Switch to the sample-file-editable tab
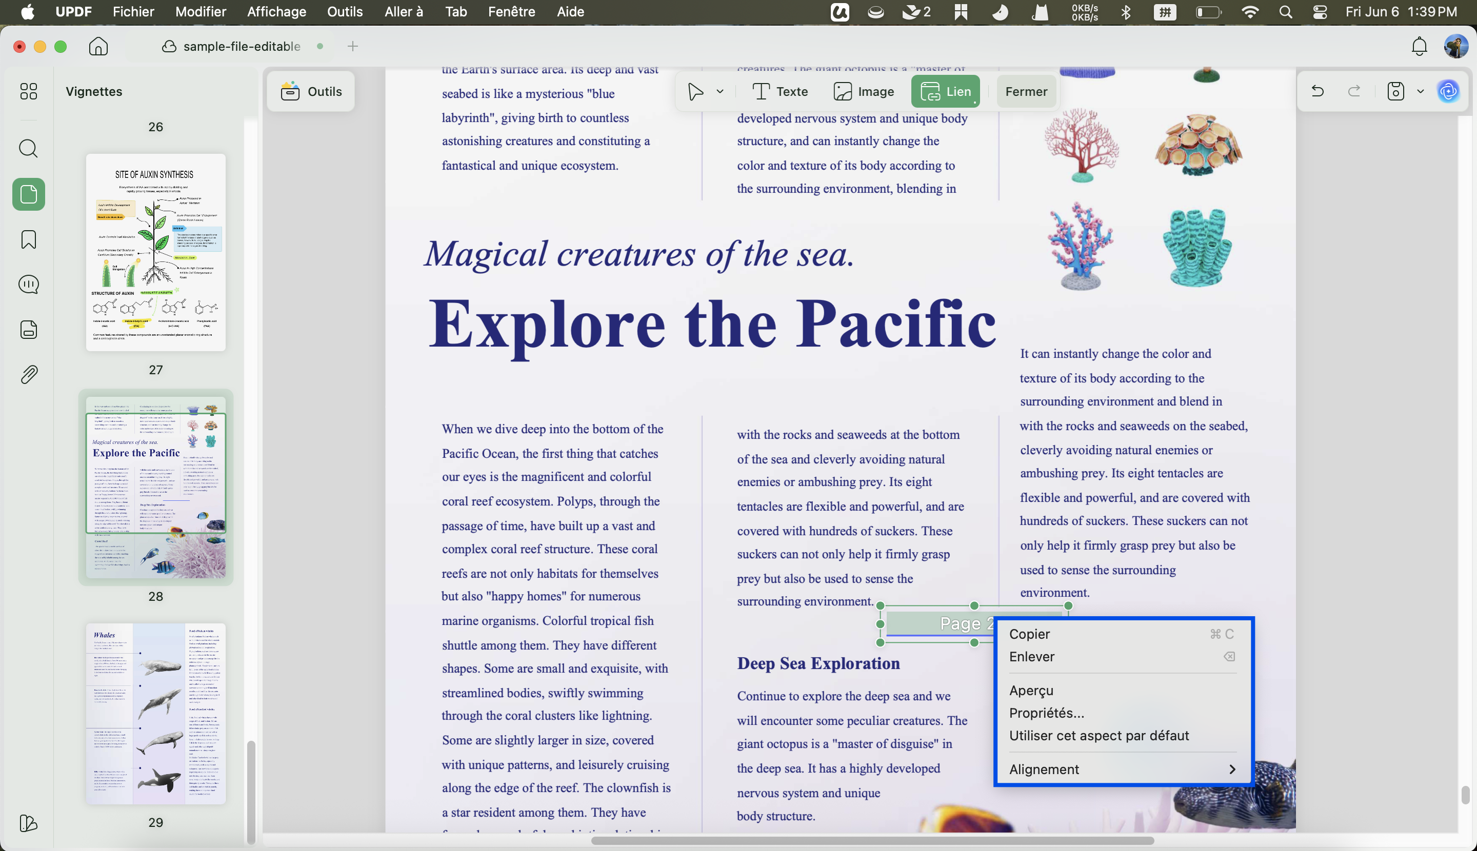Image resolution: width=1477 pixels, height=851 pixels. point(242,46)
